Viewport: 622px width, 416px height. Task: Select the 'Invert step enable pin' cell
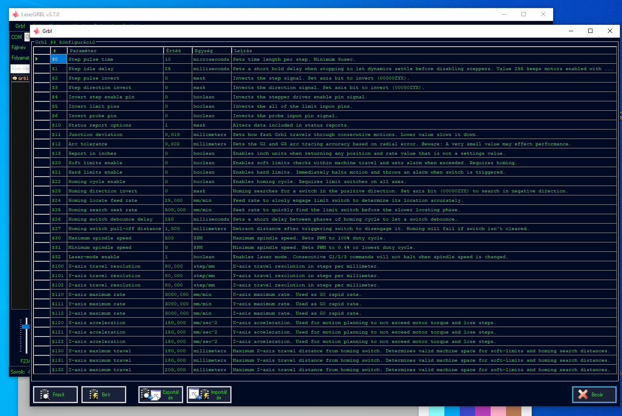116,97
